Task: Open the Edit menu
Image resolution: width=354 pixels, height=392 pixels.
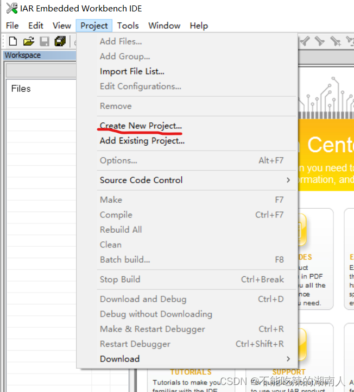Action: [36, 26]
